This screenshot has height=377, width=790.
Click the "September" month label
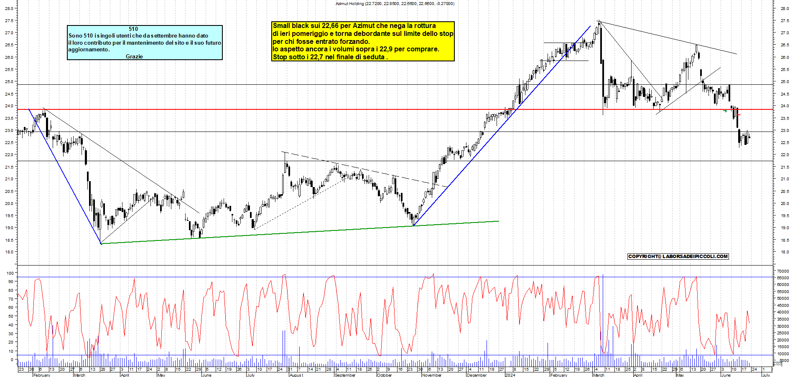(x=345, y=375)
